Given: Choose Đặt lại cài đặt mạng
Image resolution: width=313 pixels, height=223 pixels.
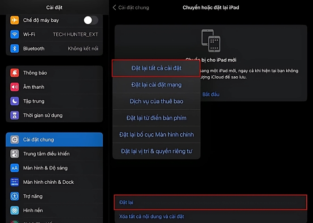Looking at the screenshot, I should pyautogui.click(x=156, y=85).
